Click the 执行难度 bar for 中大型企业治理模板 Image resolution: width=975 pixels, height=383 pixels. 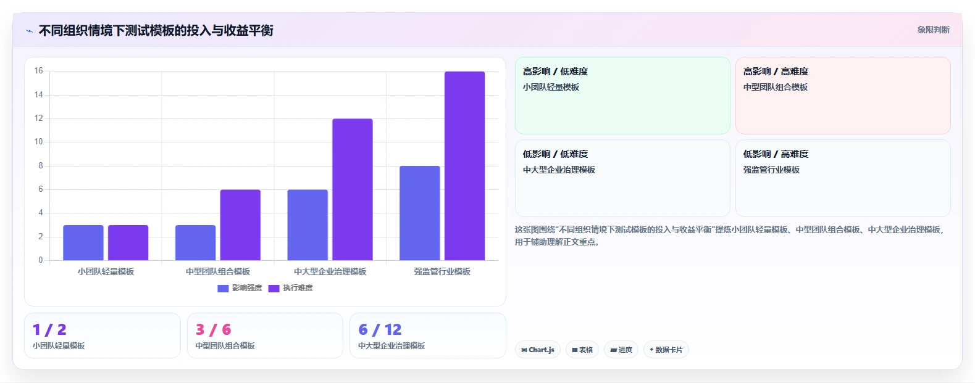pyautogui.click(x=353, y=189)
